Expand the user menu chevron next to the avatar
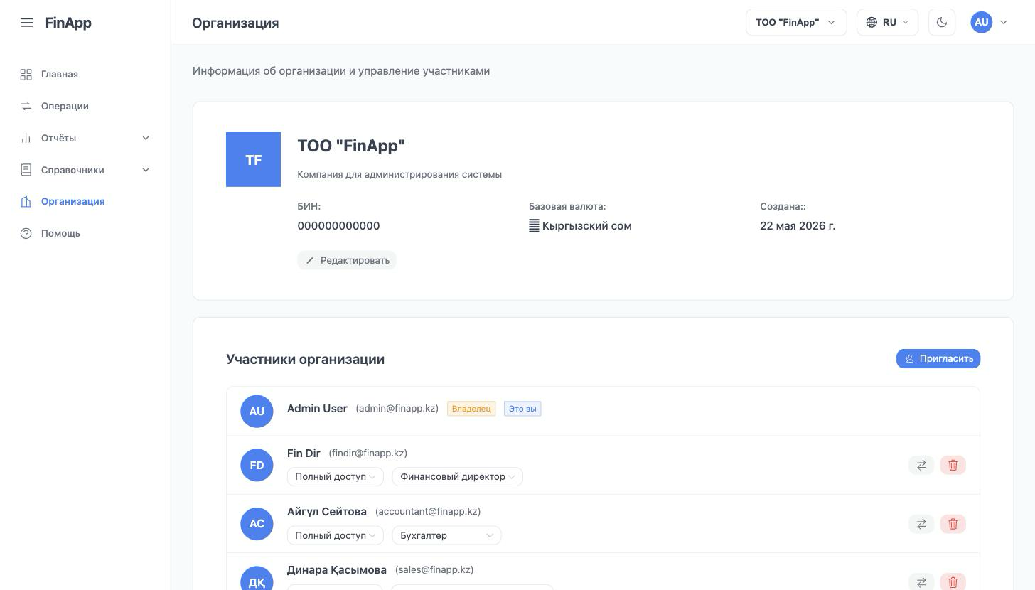 coord(1004,22)
